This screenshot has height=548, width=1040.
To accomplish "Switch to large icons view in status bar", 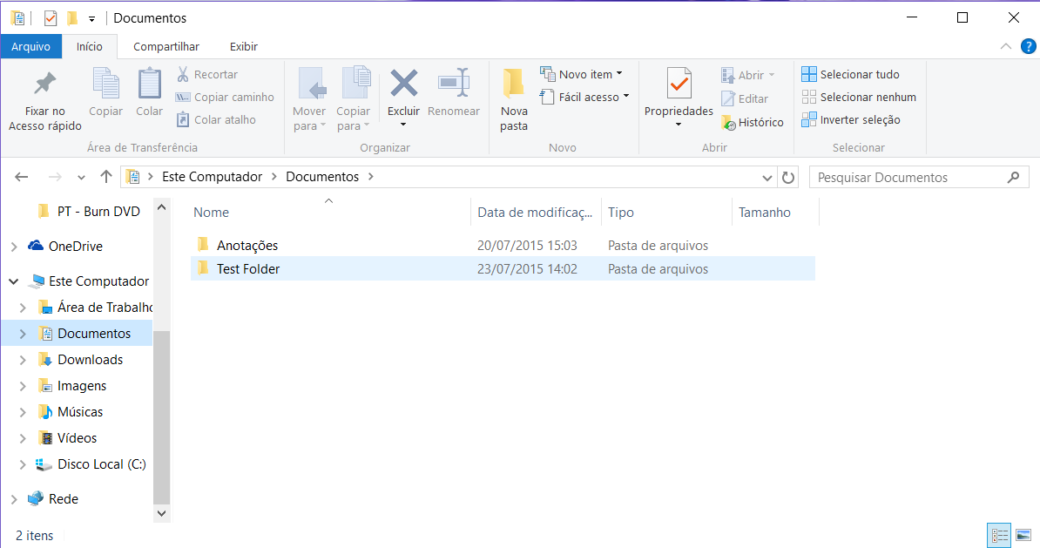I will pyautogui.click(x=1023, y=535).
